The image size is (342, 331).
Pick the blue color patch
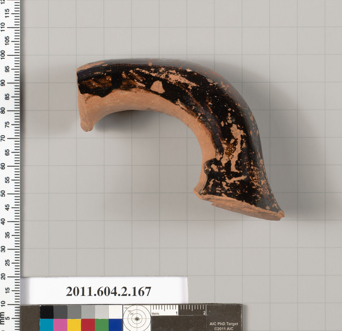coord(115,325)
